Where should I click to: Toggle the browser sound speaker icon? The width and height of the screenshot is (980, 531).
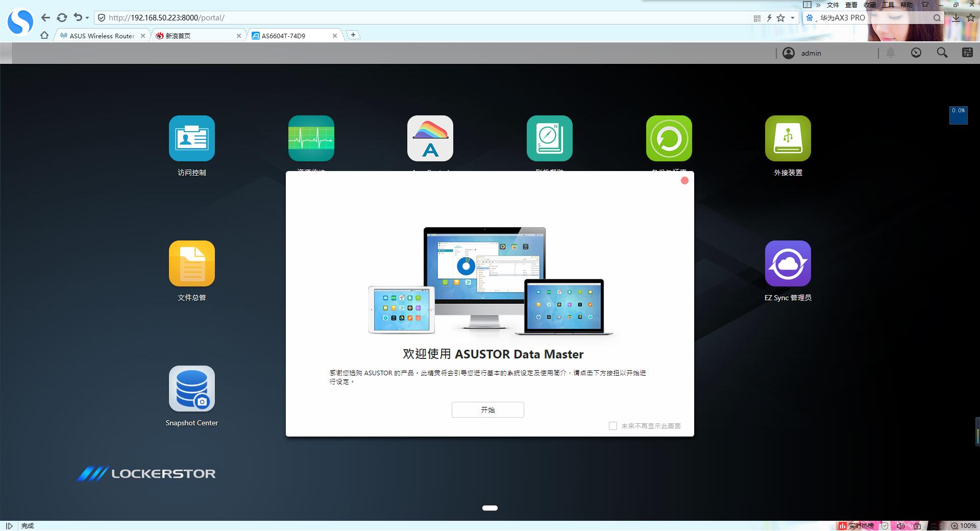click(901, 526)
